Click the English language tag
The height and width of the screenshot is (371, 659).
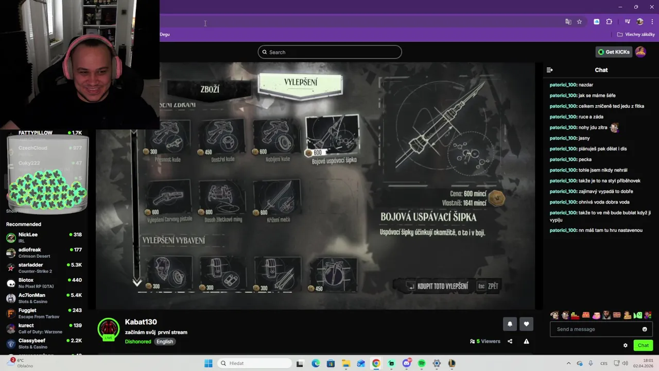point(165,342)
